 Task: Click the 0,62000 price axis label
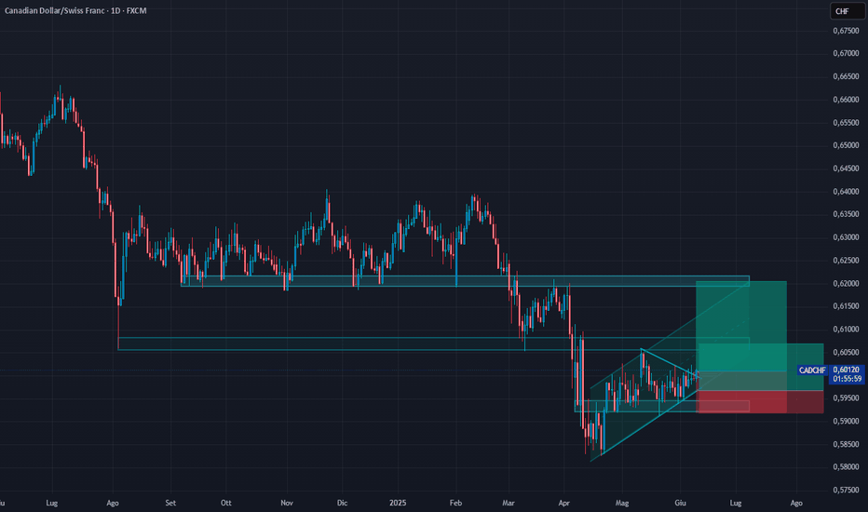847,283
